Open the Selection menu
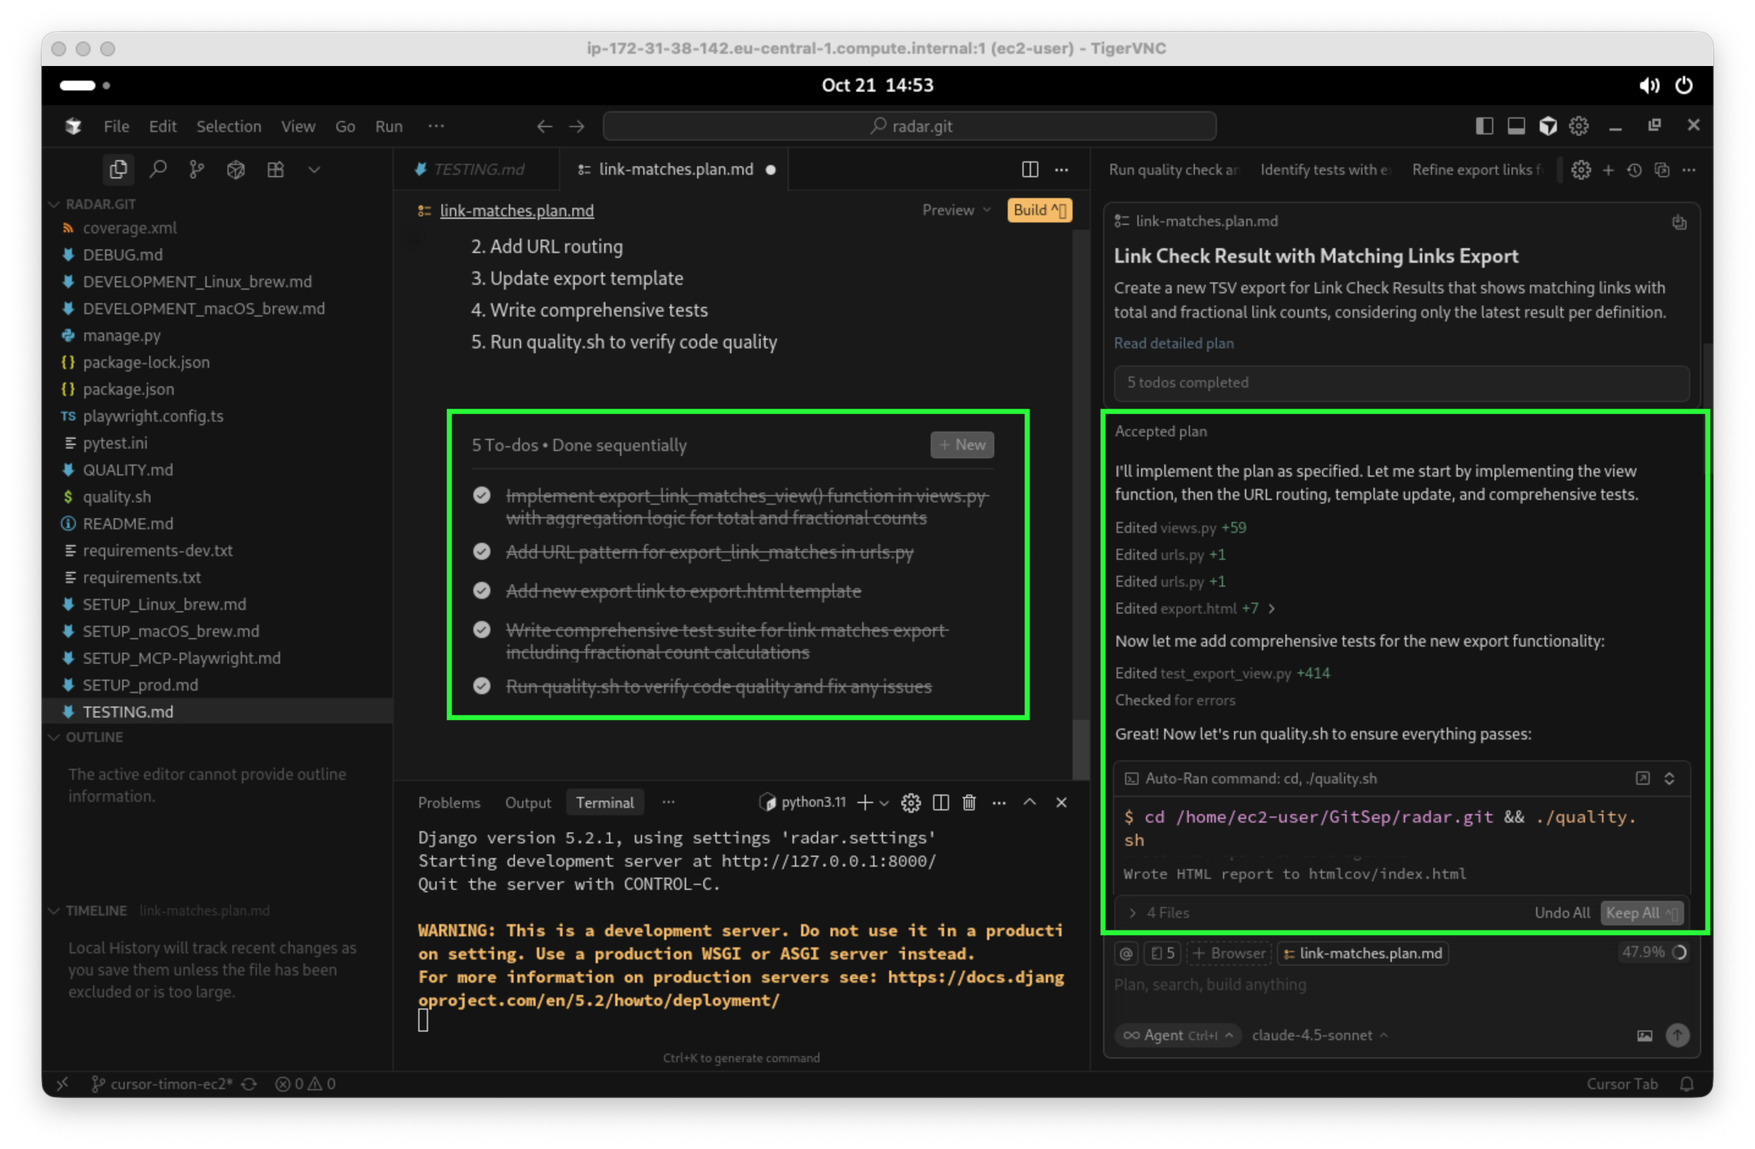Image resolution: width=1755 pixels, height=1149 pixels. 229,126
